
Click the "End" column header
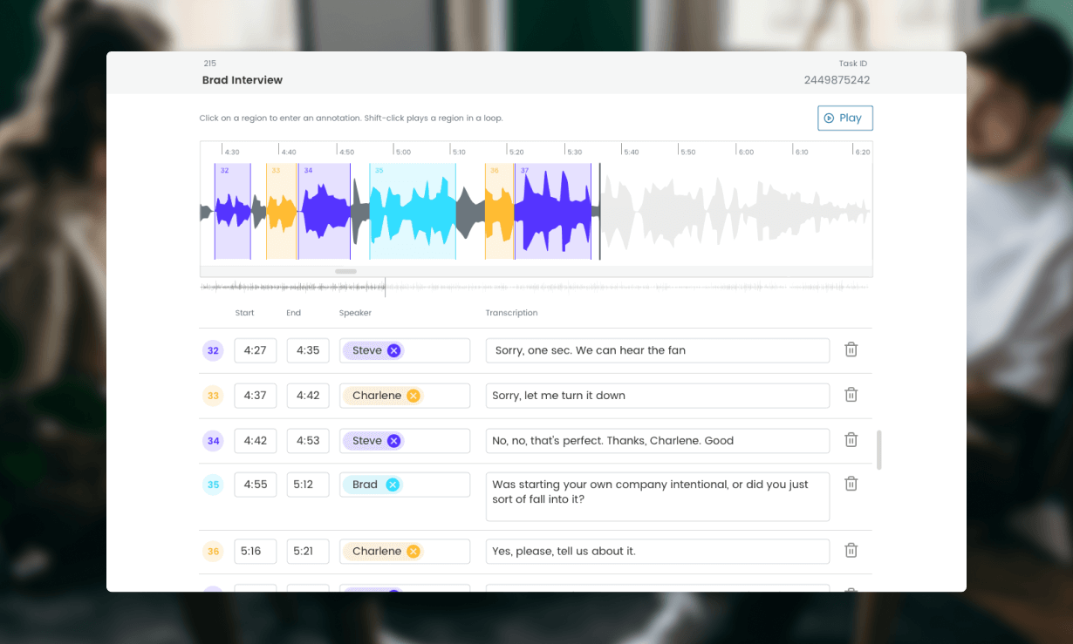[293, 313]
